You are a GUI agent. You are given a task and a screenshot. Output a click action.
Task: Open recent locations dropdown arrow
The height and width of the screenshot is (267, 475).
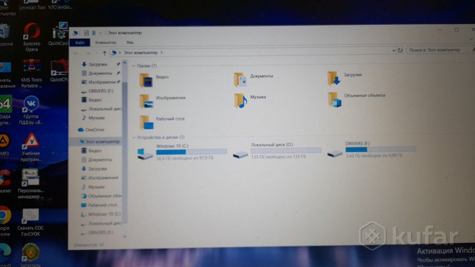coord(97,53)
